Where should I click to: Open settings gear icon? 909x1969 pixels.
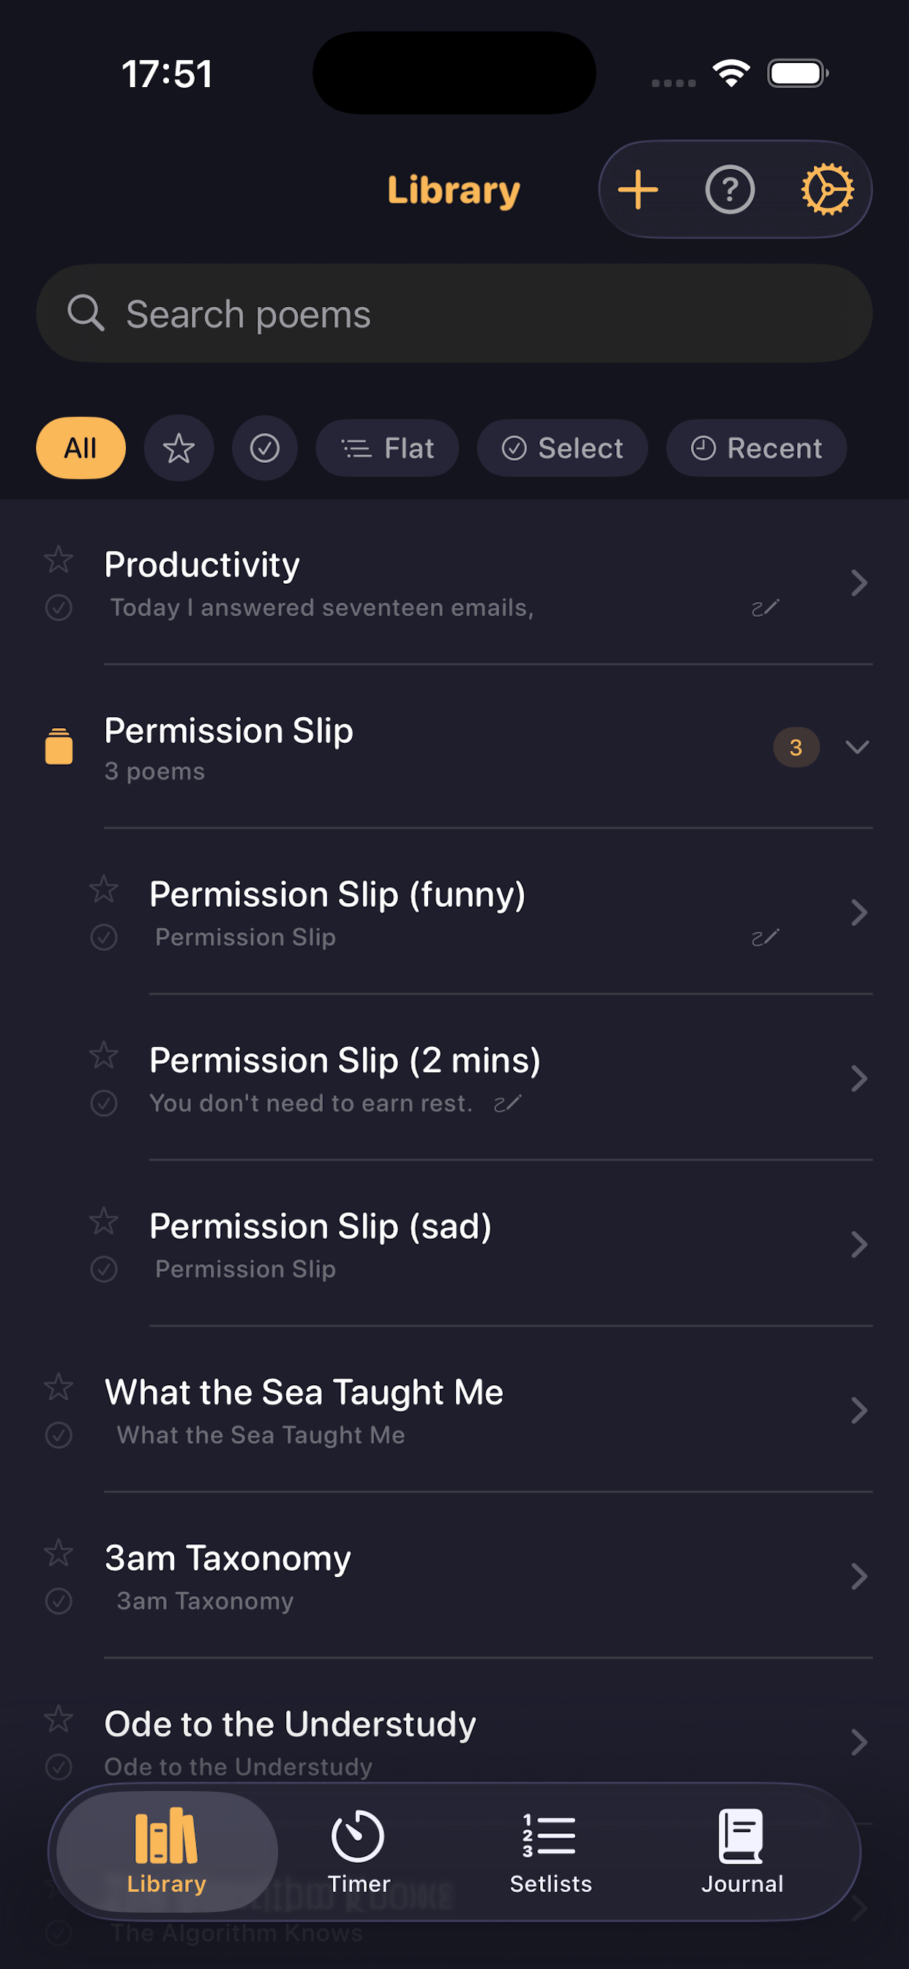pyautogui.click(x=826, y=190)
